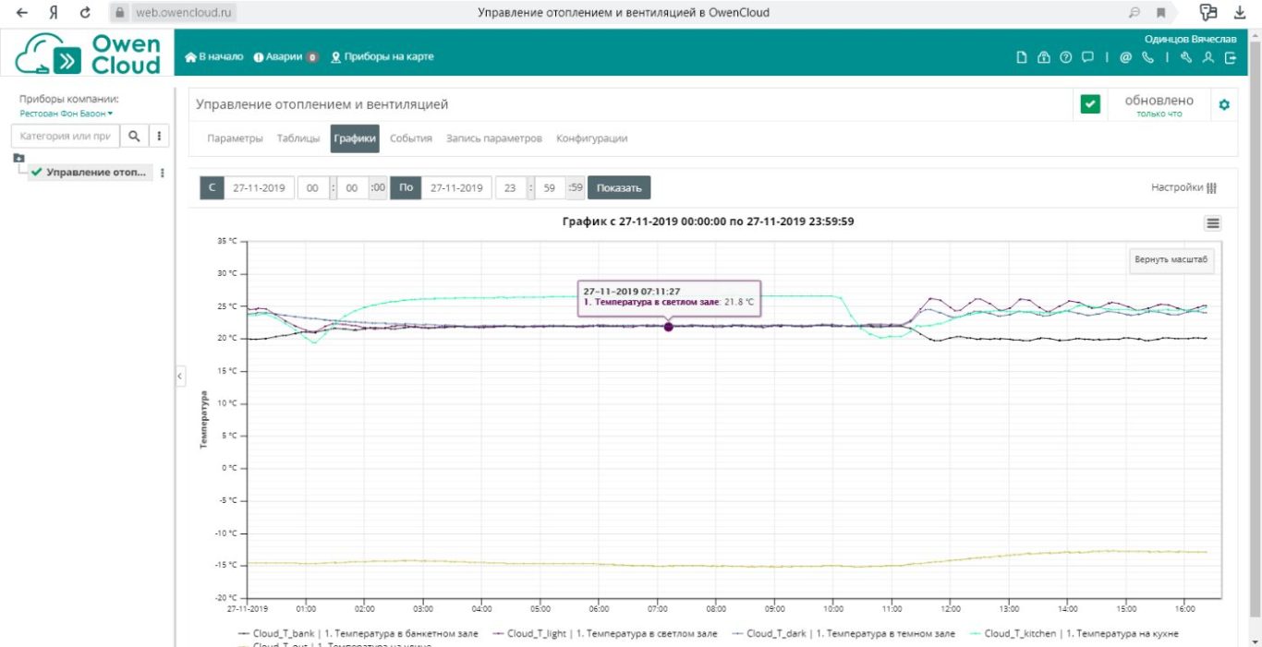
Task: Switch to the События tab
Action: click(411, 138)
